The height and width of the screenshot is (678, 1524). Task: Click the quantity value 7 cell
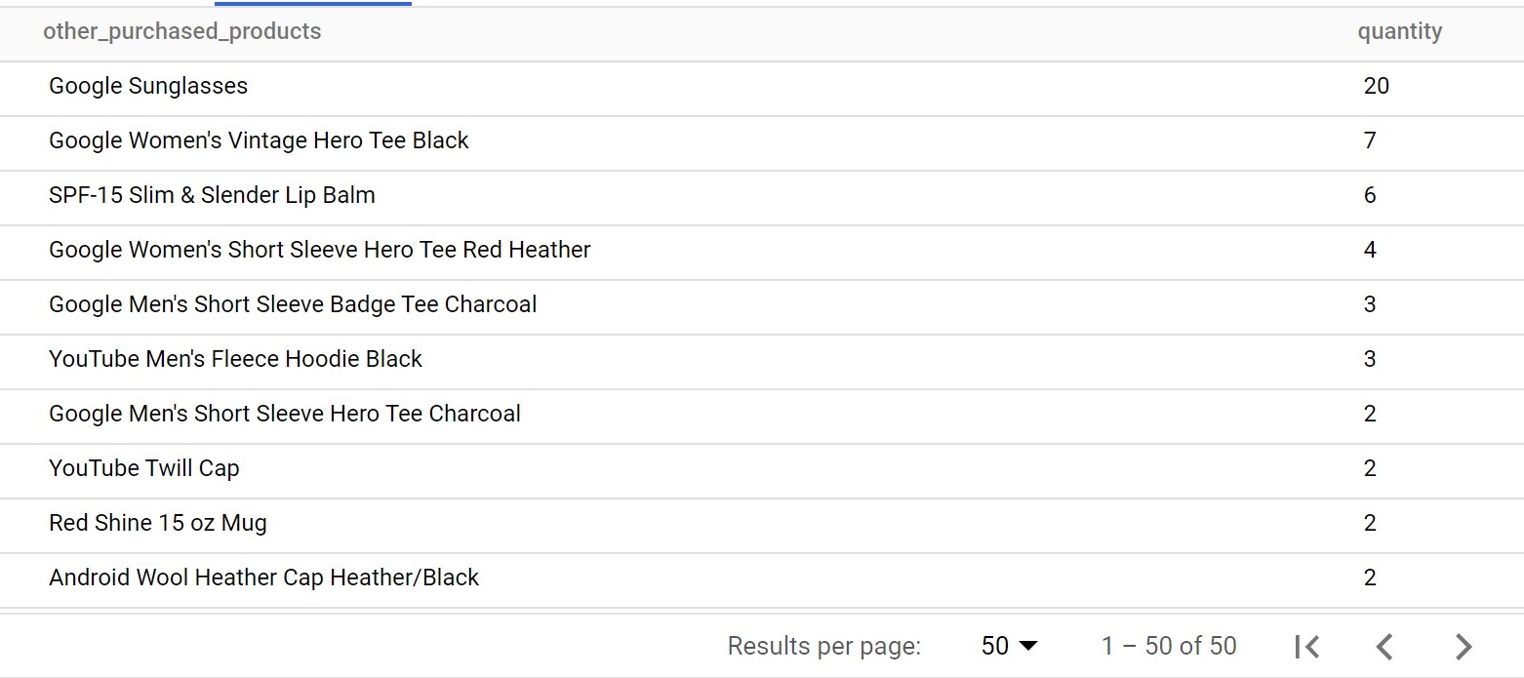tap(1370, 140)
